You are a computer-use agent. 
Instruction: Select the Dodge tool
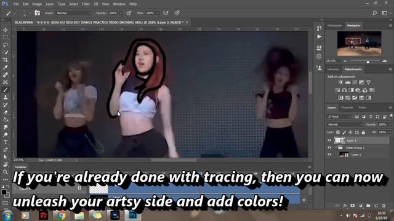coord(6,135)
